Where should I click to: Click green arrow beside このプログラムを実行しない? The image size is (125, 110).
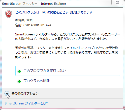pyautogui.click(x=19, y=71)
